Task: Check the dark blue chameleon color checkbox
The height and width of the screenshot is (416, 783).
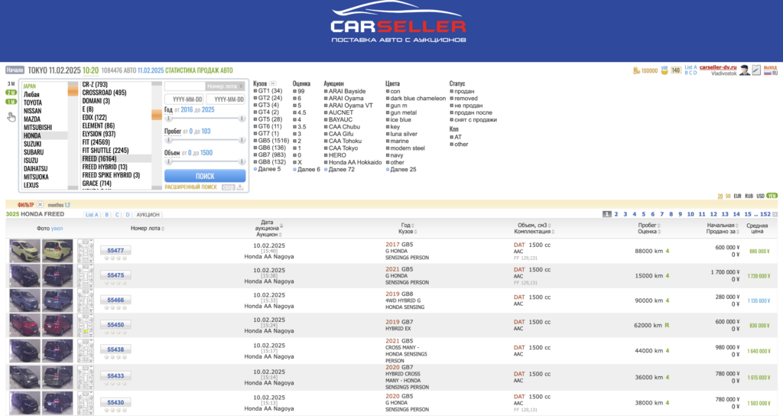Action: pos(388,99)
